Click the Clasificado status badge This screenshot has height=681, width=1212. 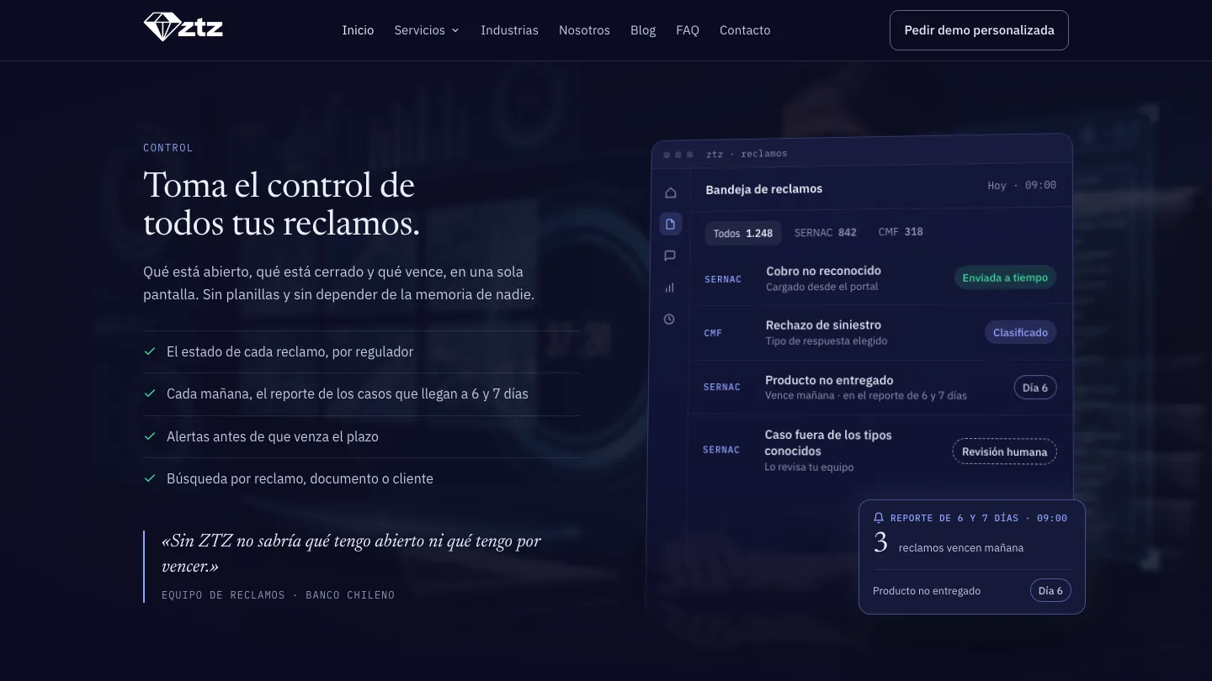point(1020,332)
